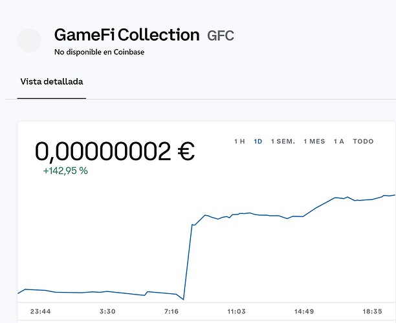The image size is (396, 323).
Task: Click the GameFi Collection title
Action: (127, 35)
